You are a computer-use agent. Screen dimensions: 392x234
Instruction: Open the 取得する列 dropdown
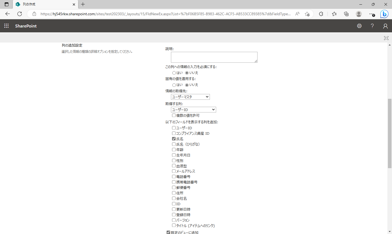click(x=194, y=110)
